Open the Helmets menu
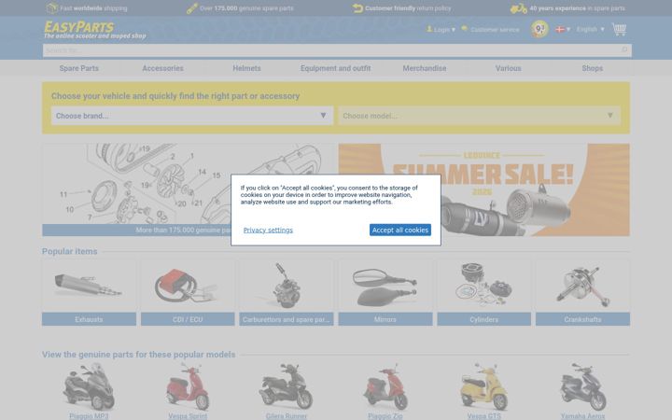 point(246,68)
